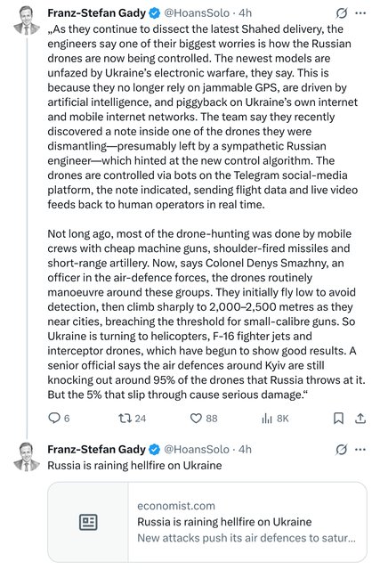Open more options on first post
Image resolution: width=380 pixels, height=570 pixels.
click(x=360, y=13)
